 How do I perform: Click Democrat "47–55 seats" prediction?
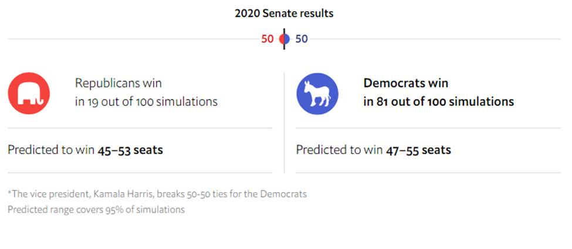[418, 150]
